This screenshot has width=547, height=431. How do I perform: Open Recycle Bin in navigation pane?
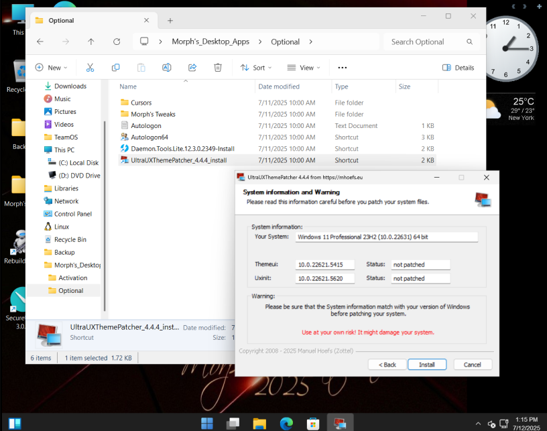[65, 239]
